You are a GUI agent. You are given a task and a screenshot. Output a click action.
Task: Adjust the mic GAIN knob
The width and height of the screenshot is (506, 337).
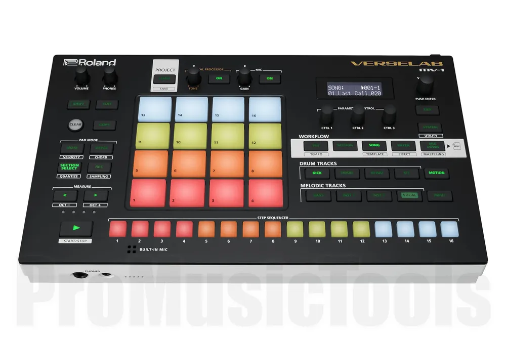click(x=244, y=76)
